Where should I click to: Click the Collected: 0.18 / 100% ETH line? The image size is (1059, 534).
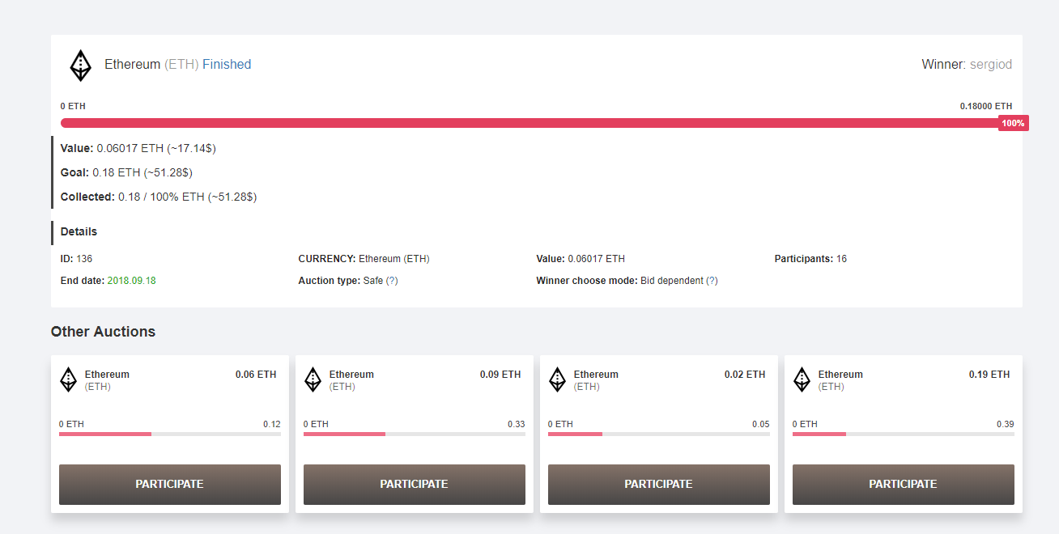159,197
